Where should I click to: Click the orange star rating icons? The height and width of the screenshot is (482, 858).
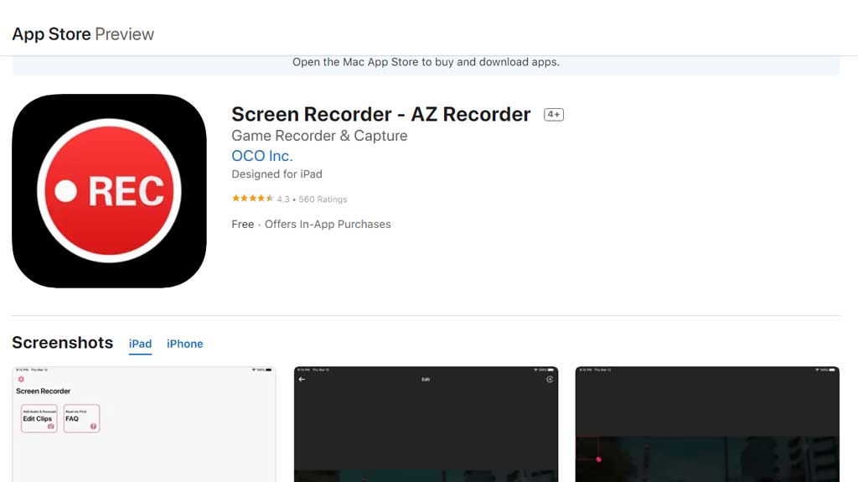(x=252, y=199)
